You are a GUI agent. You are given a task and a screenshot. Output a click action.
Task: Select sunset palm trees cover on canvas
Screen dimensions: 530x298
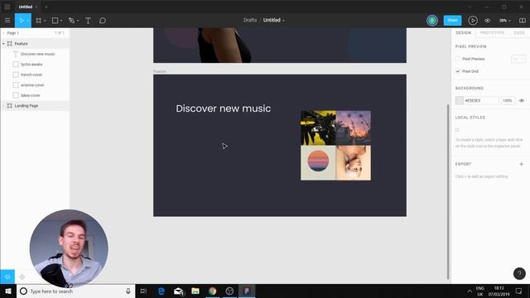354,127
